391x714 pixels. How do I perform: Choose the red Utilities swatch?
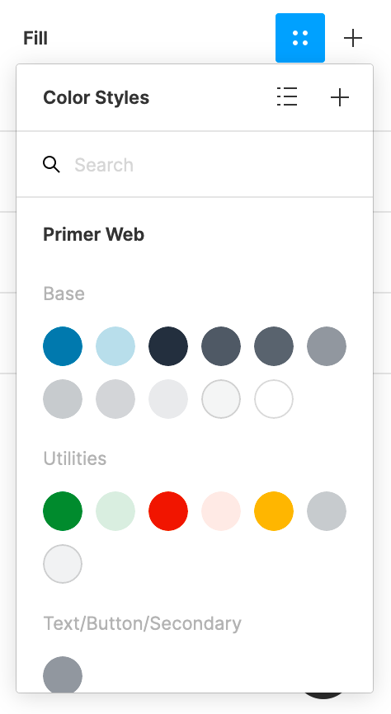[168, 511]
